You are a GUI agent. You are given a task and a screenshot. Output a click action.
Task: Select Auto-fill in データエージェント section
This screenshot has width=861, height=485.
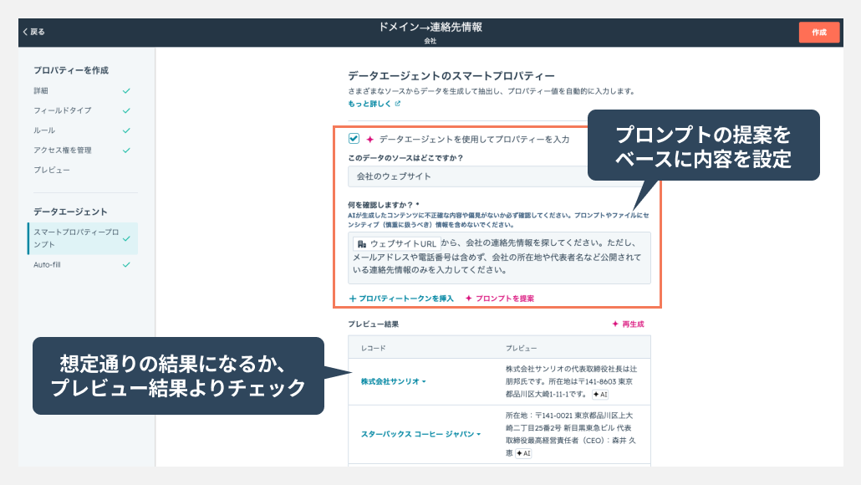point(48,264)
